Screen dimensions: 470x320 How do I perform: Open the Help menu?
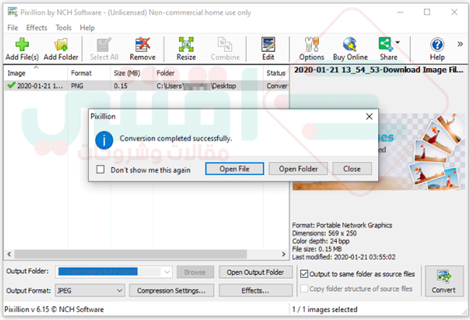pyautogui.click(x=87, y=28)
